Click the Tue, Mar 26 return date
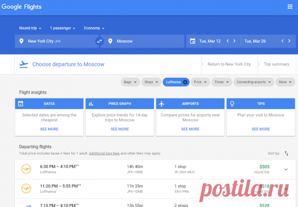 pos(255,41)
